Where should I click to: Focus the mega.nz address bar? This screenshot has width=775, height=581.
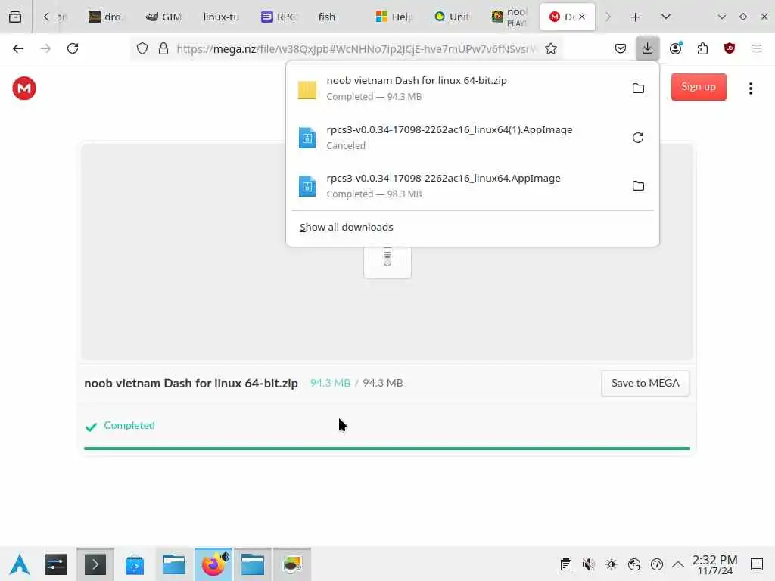tap(356, 48)
